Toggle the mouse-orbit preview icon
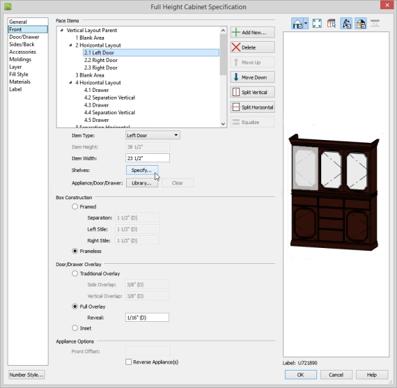 tap(346, 24)
